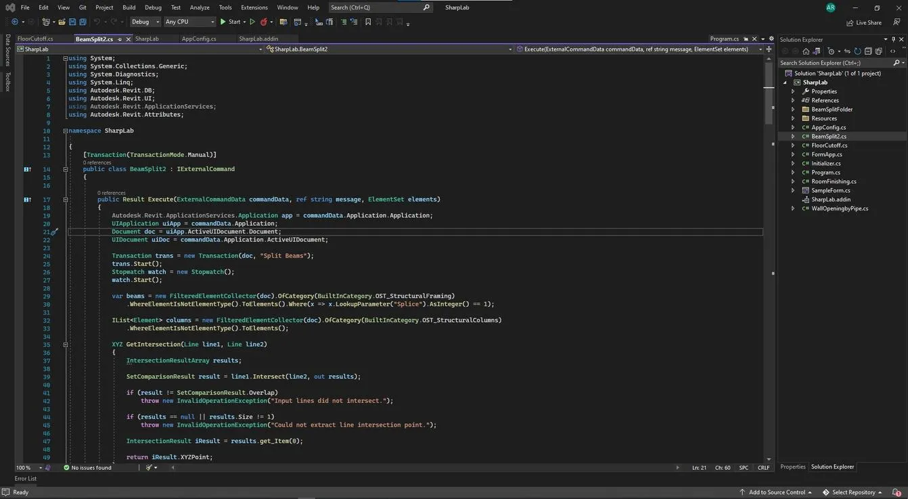This screenshot has height=499, width=908.
Task: Click the horizontal scrollbar right arrow
Action: 677,467
